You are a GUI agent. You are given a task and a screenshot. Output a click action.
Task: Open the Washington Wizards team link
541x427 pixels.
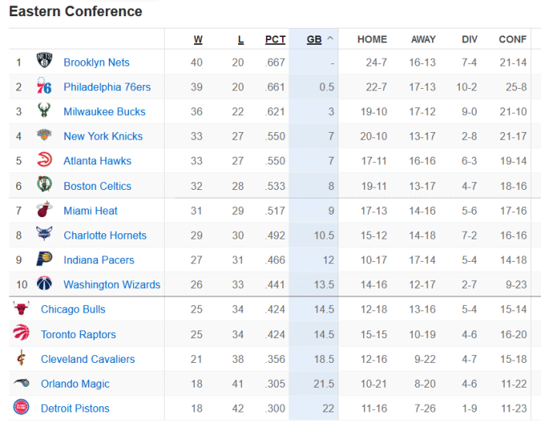tap(111, 285)
